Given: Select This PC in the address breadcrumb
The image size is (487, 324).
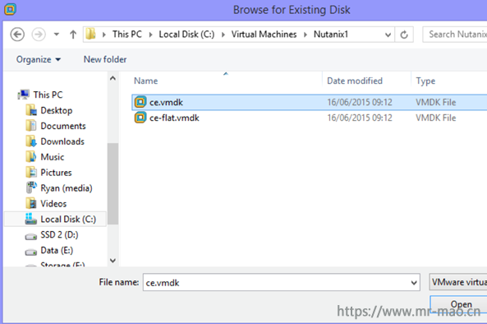Looking at the screenshot, I should [x=127, y=35].
